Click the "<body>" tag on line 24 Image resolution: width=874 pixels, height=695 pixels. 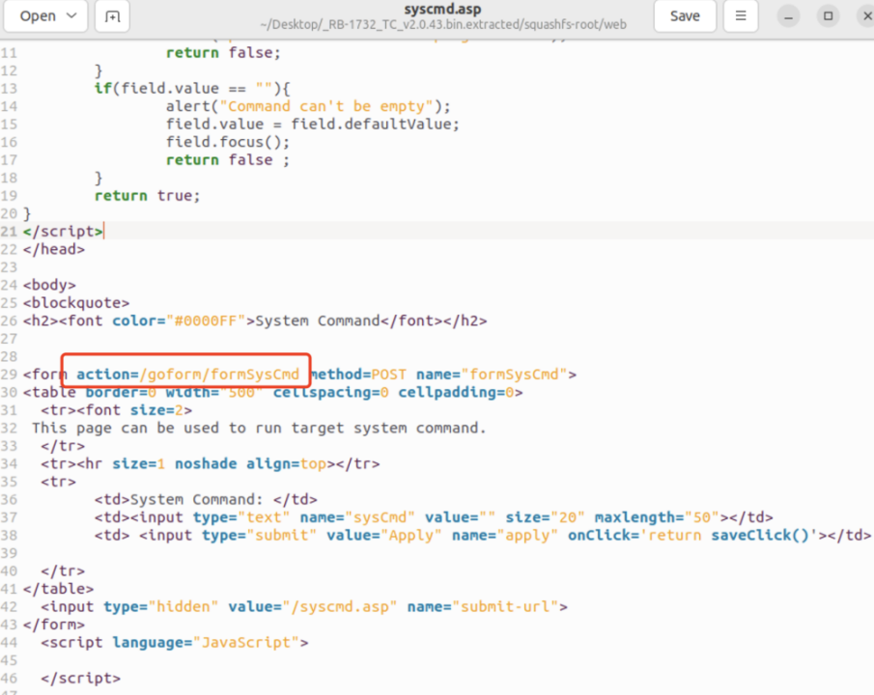[49, 285]
